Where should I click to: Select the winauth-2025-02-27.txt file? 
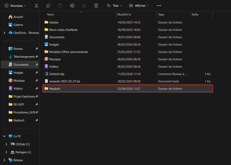64,81
